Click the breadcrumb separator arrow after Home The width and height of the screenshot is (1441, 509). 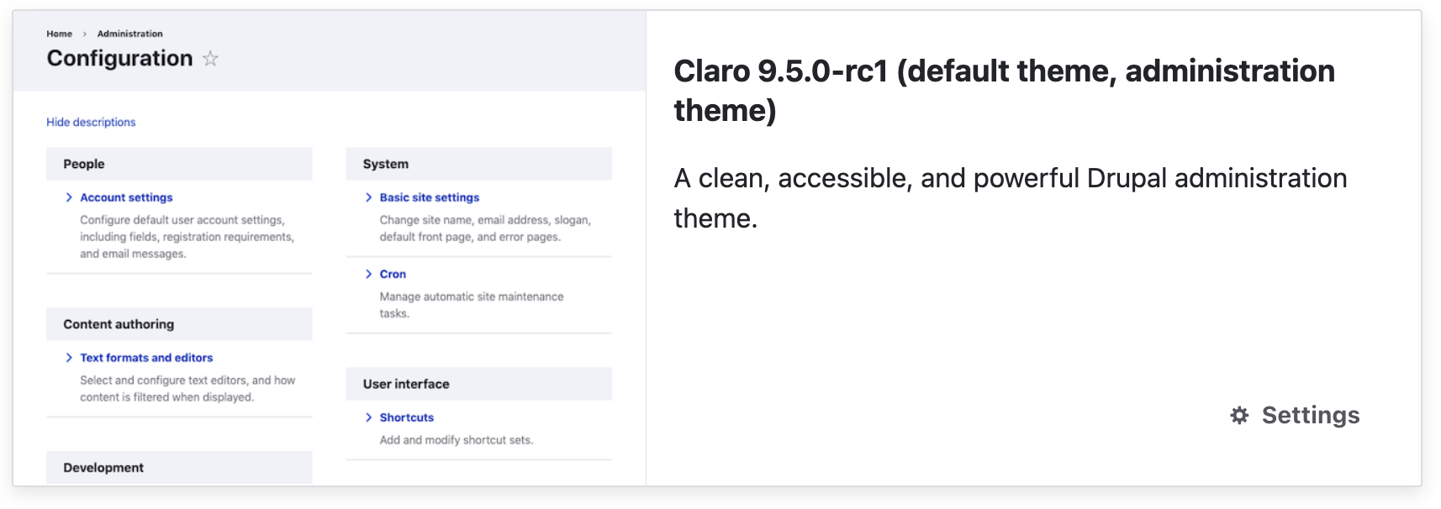85,34
